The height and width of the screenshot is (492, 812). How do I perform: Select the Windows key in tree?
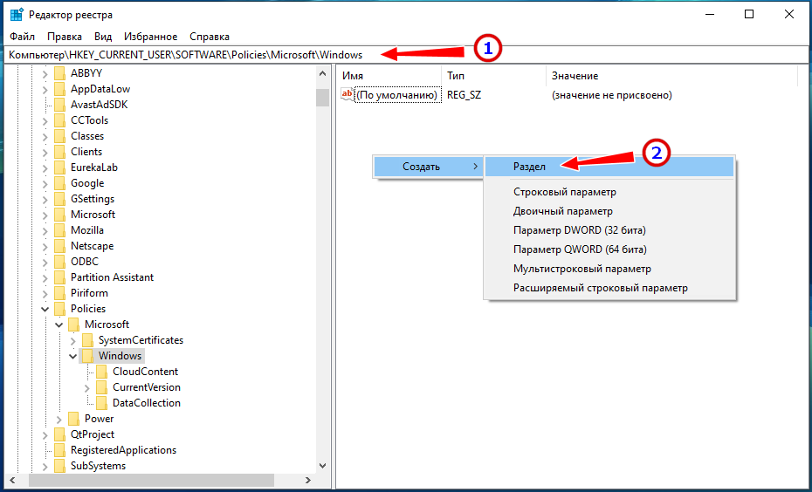(x=120, y=356)
